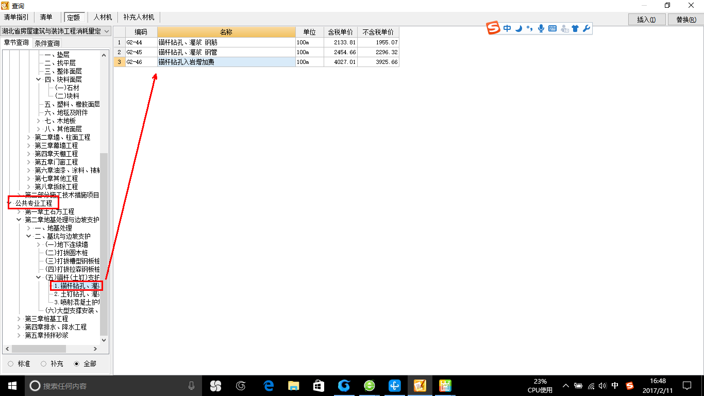Open Sogou toolbox wrench icon
The image size is (704, 396).
586,28
